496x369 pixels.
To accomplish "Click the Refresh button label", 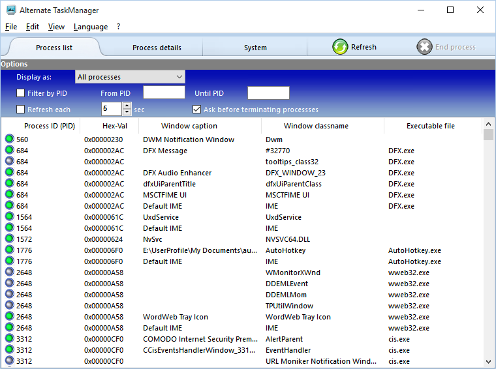I will point(364,47).
